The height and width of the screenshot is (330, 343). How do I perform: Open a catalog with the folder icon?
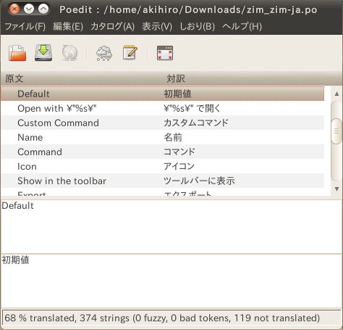pos(17,52)
